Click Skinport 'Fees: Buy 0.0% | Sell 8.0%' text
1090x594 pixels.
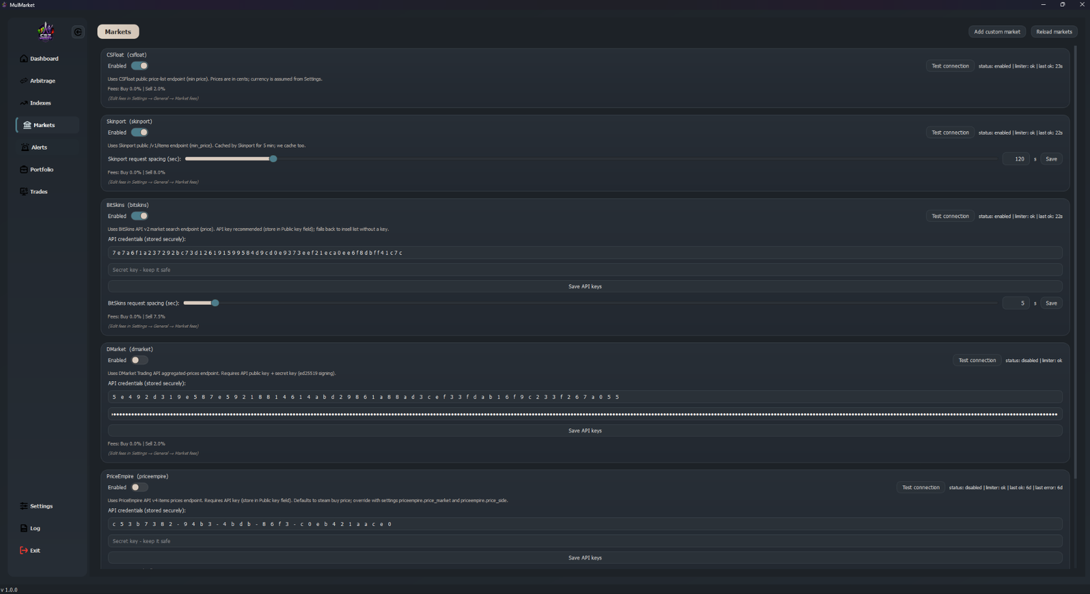pos(136,173)
